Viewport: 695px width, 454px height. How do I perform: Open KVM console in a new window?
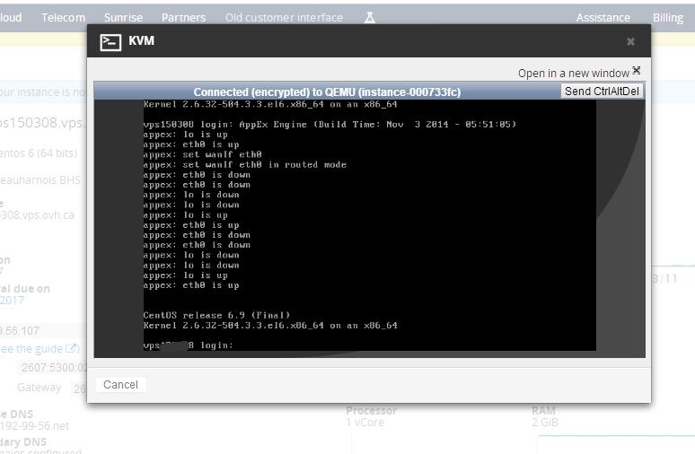pos(574,73)
